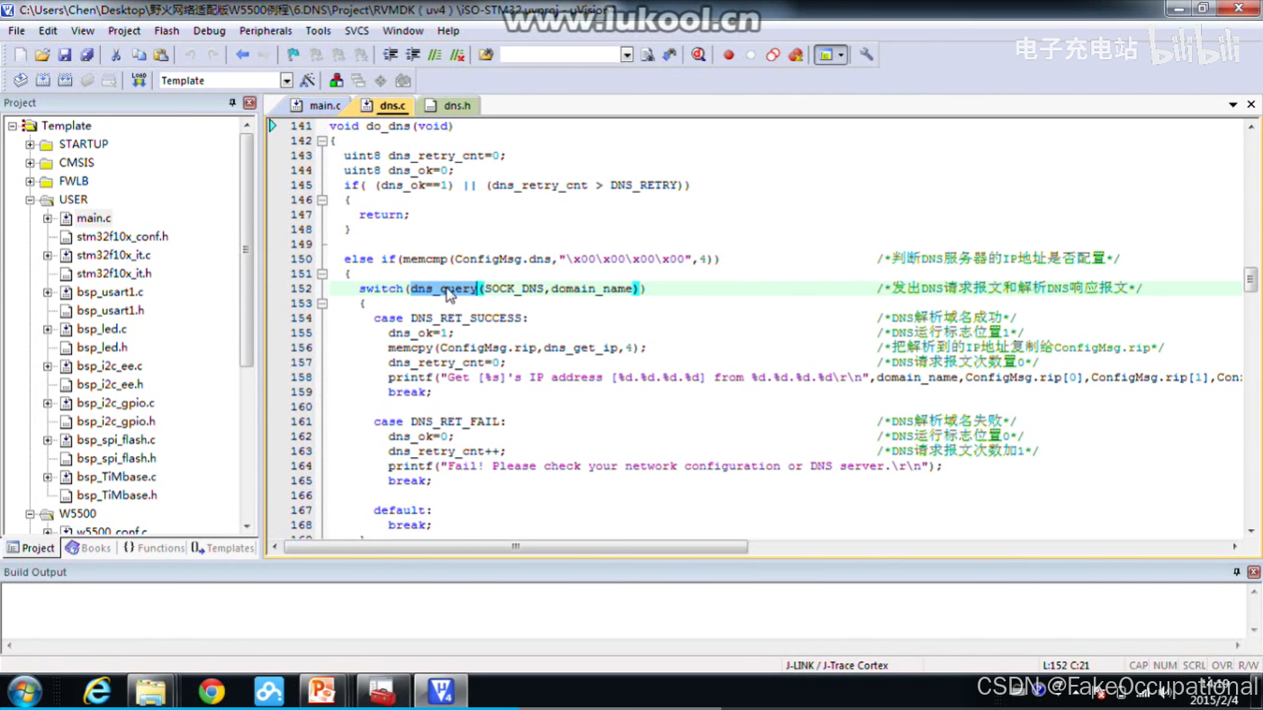Kill all breakpoints icon

point(796,55)
